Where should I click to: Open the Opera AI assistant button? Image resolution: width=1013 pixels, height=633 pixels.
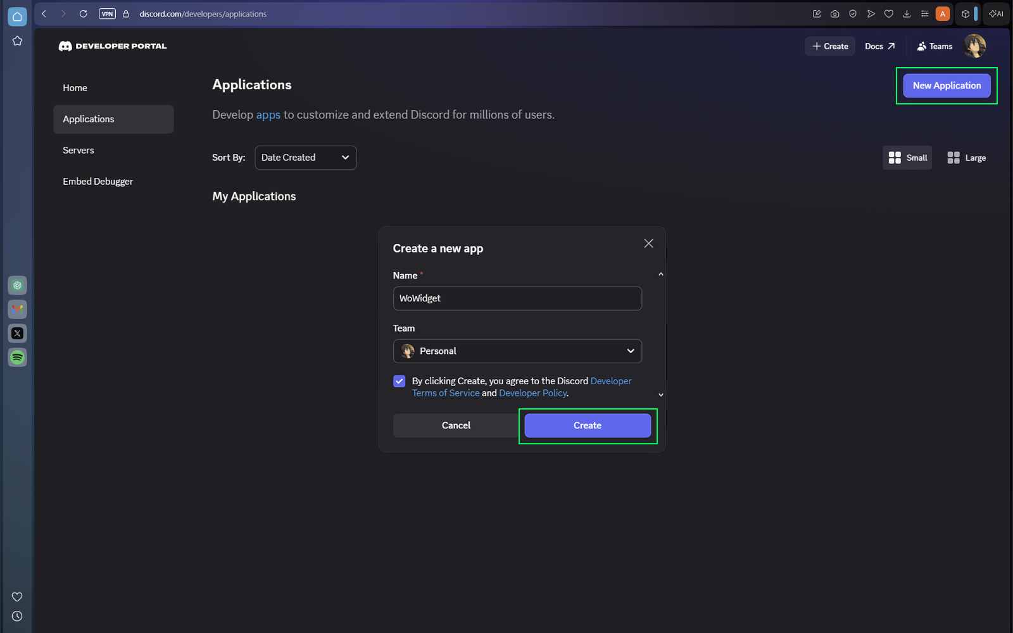(997, 14)
